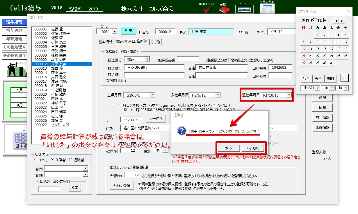The image size is (358, 214).
Task: Select day 31 in the calendar
Action: point(332,63)
